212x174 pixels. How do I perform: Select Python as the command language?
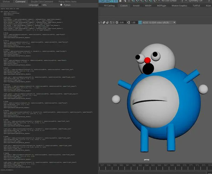tap(61, 5)
